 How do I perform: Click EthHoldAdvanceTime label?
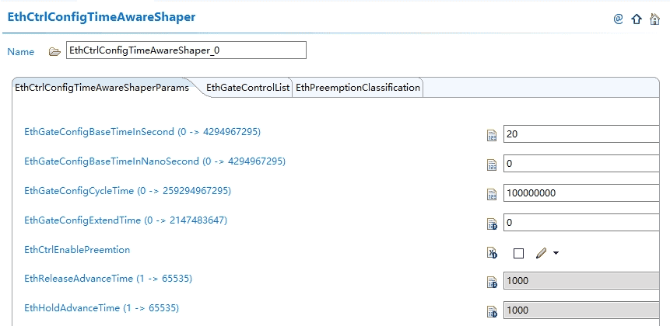(x=101, y=307)
